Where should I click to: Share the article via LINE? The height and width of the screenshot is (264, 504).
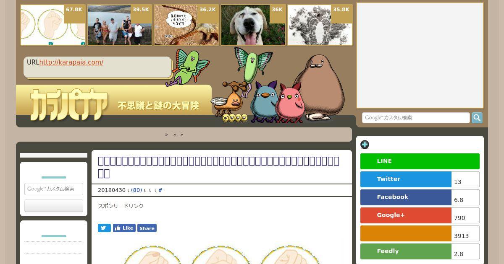[x=420, y=161]
